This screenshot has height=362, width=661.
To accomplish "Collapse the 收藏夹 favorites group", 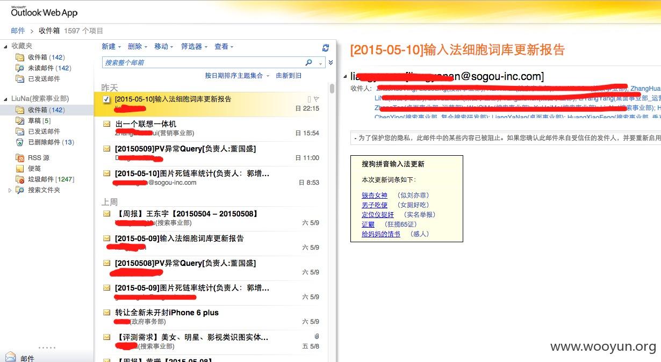I will [5, 47].
